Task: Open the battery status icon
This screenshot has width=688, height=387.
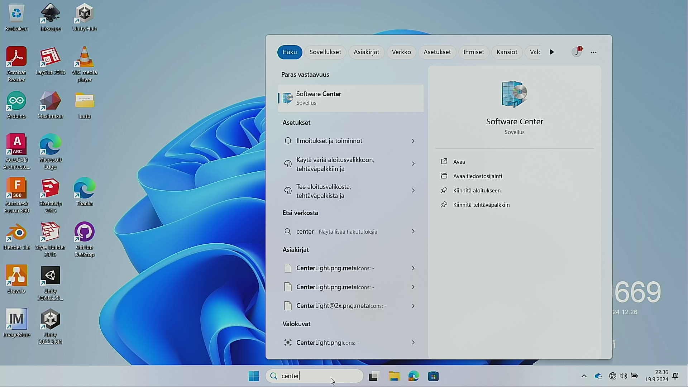Action: coord(634,376)
